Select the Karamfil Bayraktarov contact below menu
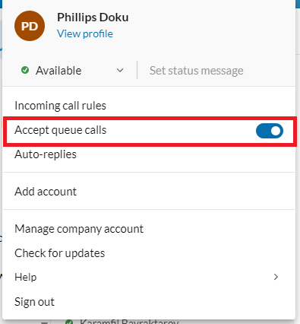Image resolution: width=300 pixels, height=324 pixels. (129, 322)
